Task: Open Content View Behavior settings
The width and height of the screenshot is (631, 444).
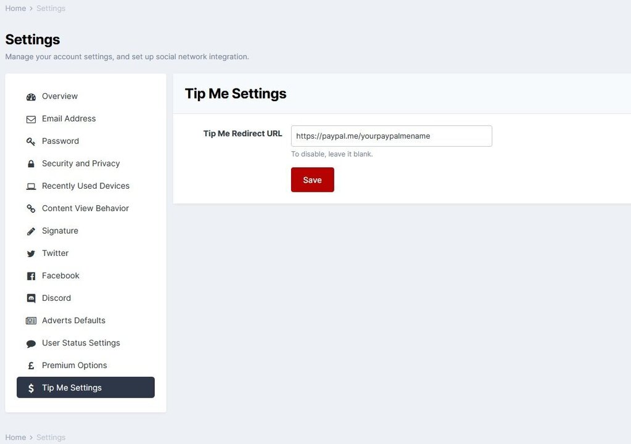Action: coord(85,208)
